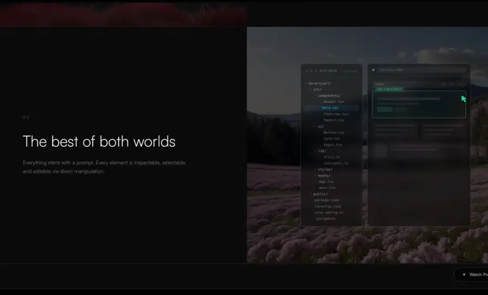488x295 pixels.
Task: Open Button.tsx under ui/
Action: coord(333,133)
